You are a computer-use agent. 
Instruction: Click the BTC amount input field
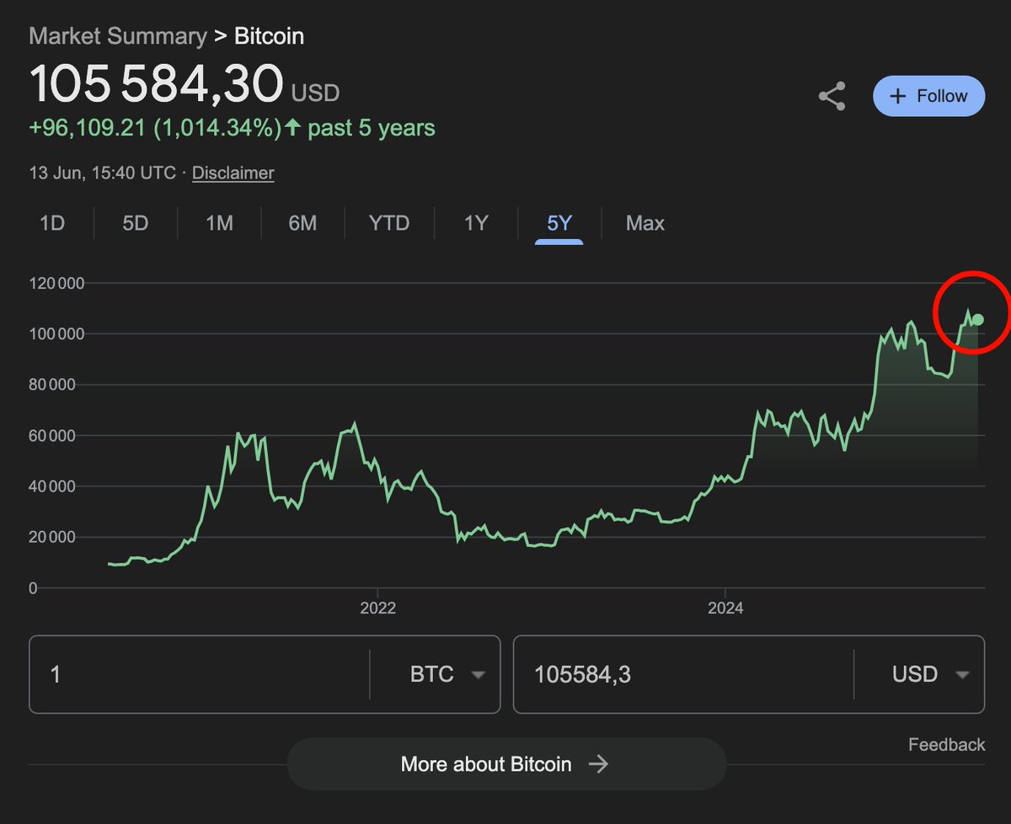click(200, 674)
